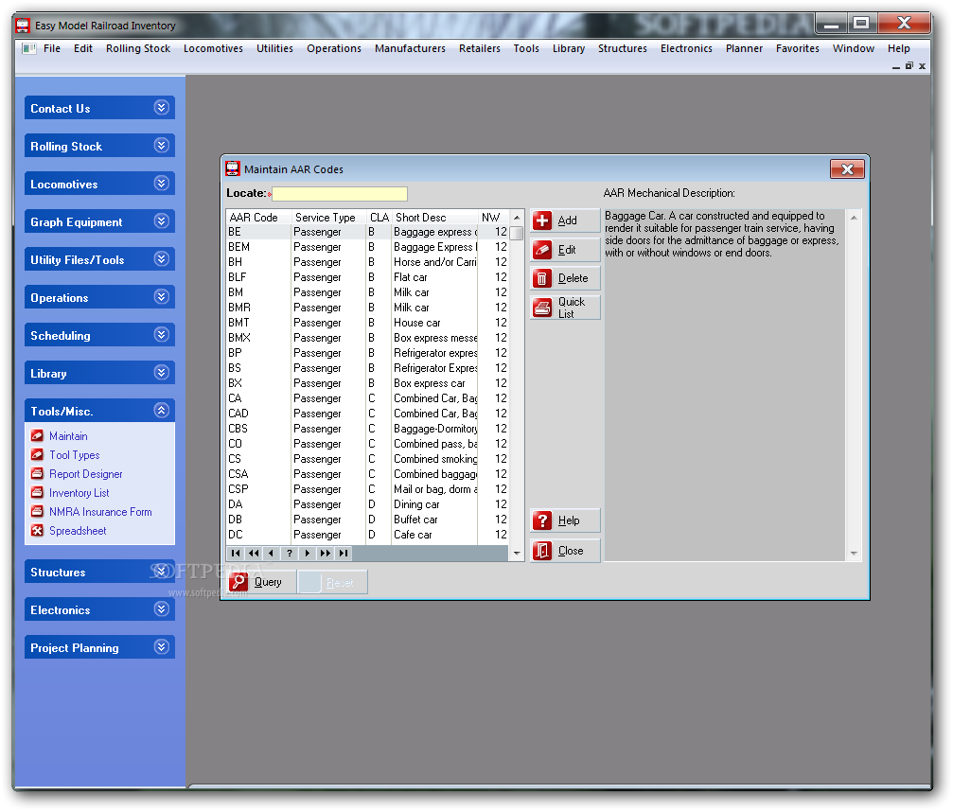Select the DA Dining car row
Screen dimensions: 953x811
[x=367, y=504]
